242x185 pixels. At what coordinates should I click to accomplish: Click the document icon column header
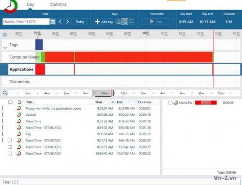point(19,102)
